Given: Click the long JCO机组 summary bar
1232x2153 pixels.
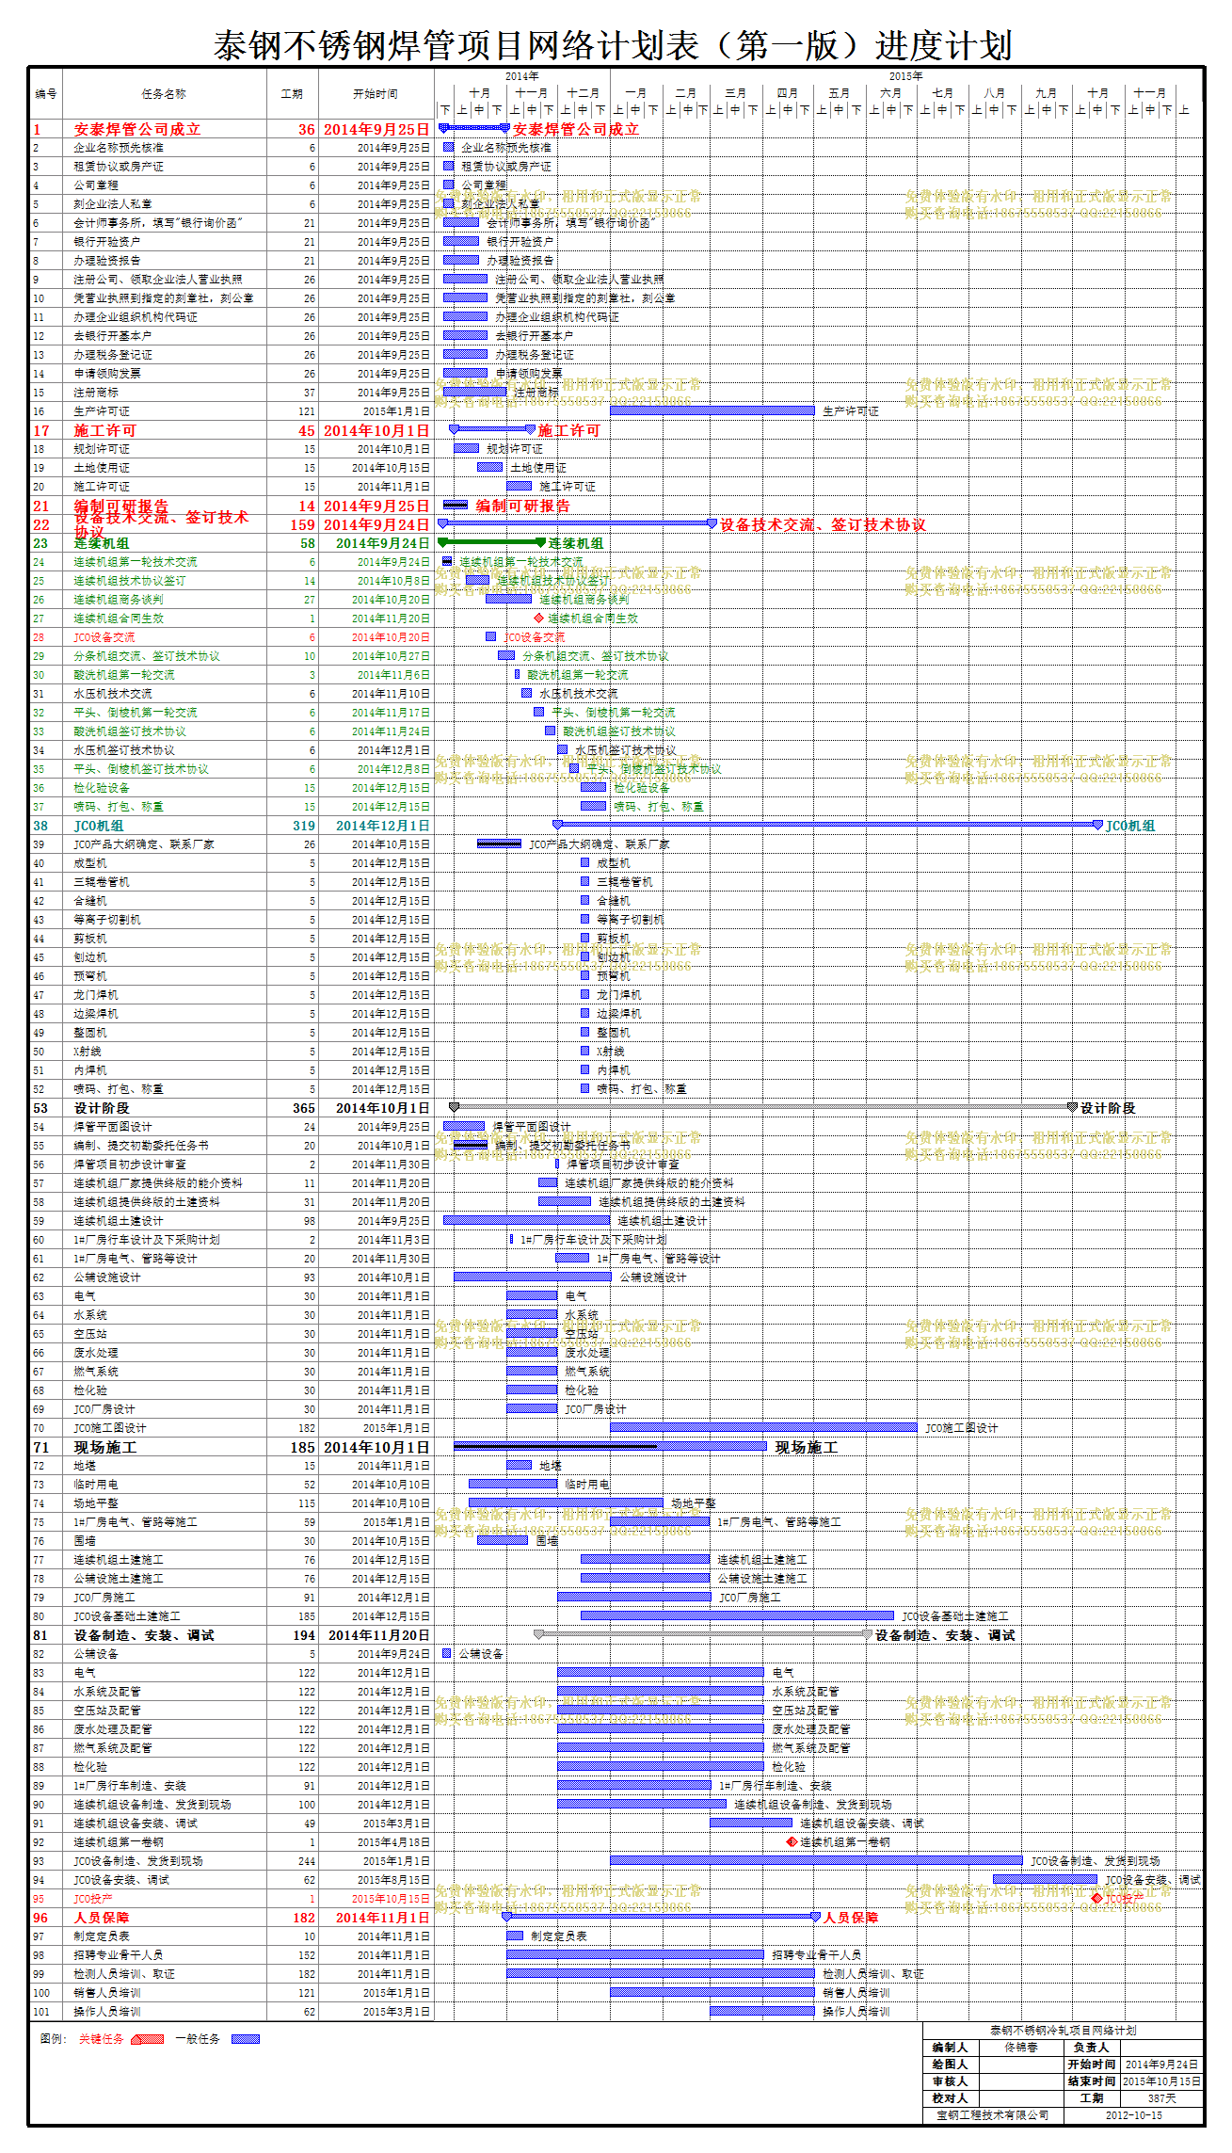Looking at the screenshot, I should tap(827, 825).
